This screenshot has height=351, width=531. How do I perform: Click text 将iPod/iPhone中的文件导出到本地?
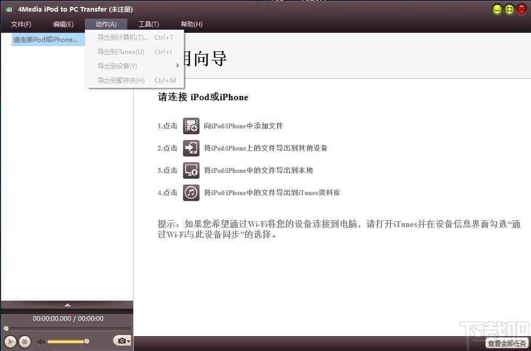point(258,170)
